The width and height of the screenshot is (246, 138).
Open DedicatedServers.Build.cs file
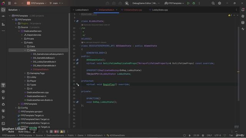coord(40,100)
